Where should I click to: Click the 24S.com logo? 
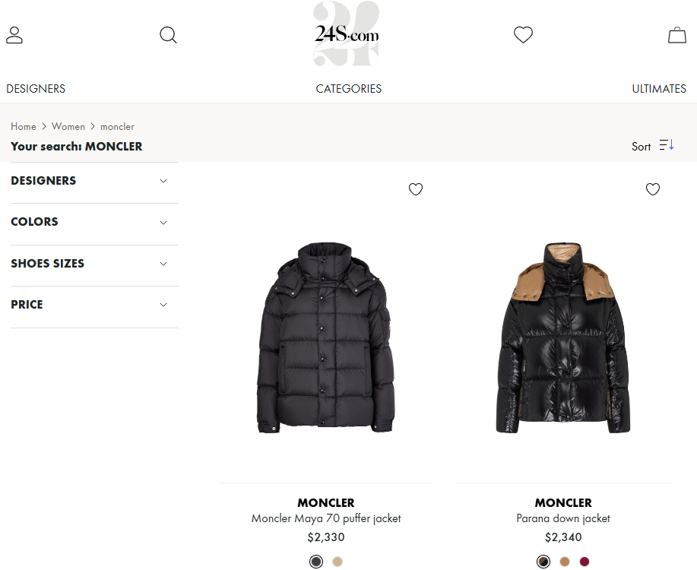pyautogui.click(x=347, y=33)
